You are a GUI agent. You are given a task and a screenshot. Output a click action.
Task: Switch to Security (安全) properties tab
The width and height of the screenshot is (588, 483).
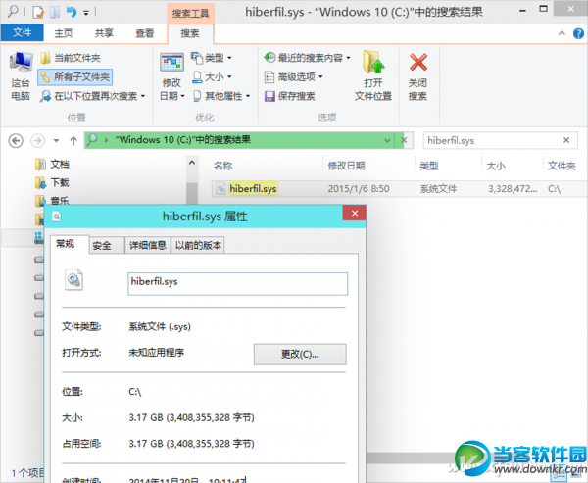coord(107,246)
